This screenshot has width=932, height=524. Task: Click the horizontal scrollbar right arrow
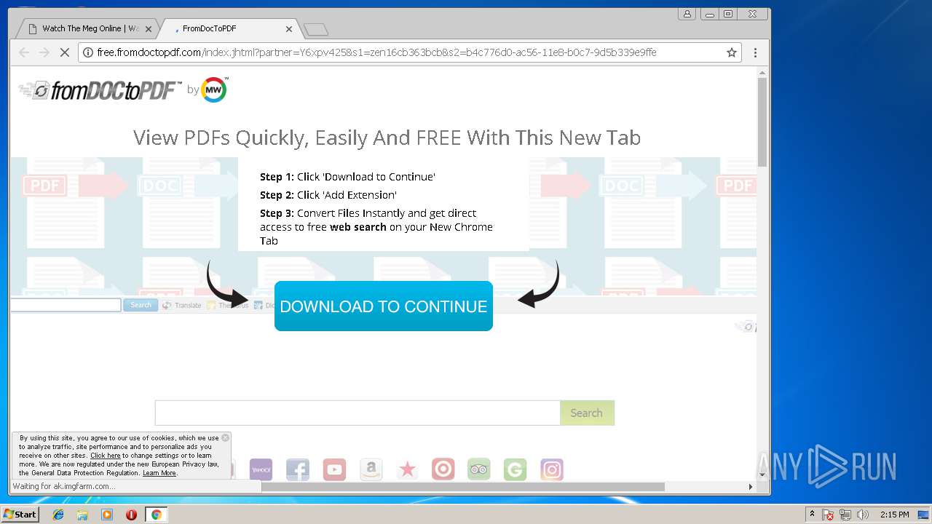751,486
